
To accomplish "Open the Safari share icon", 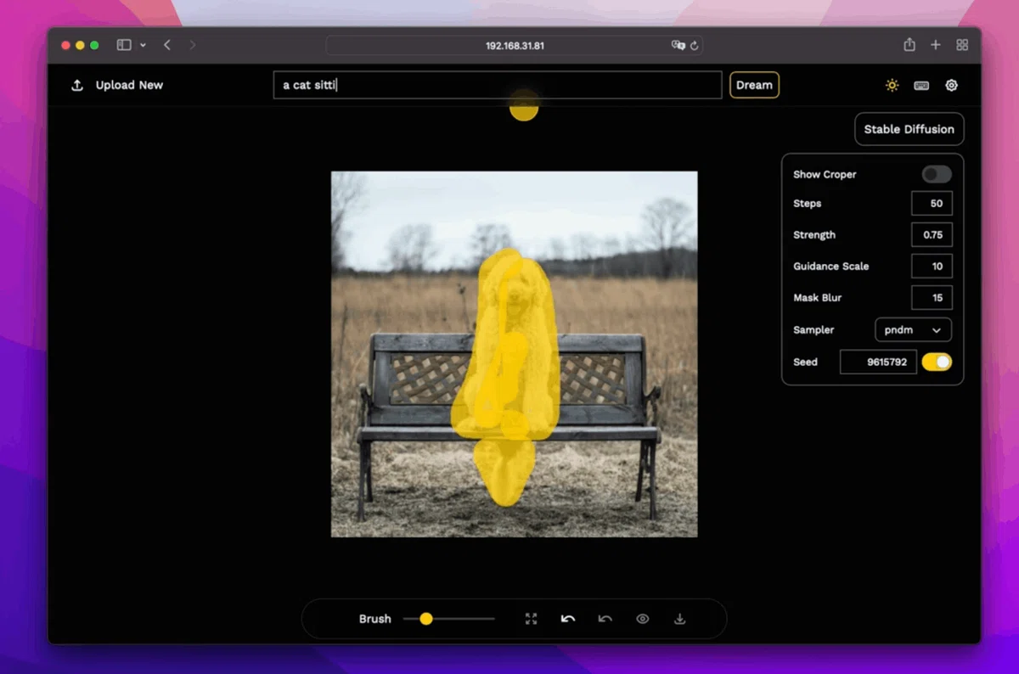I will tap(909, 45).
